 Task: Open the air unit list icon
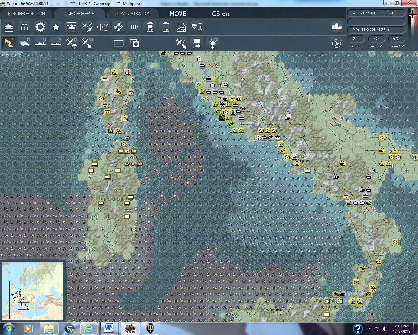pos(103,27)
